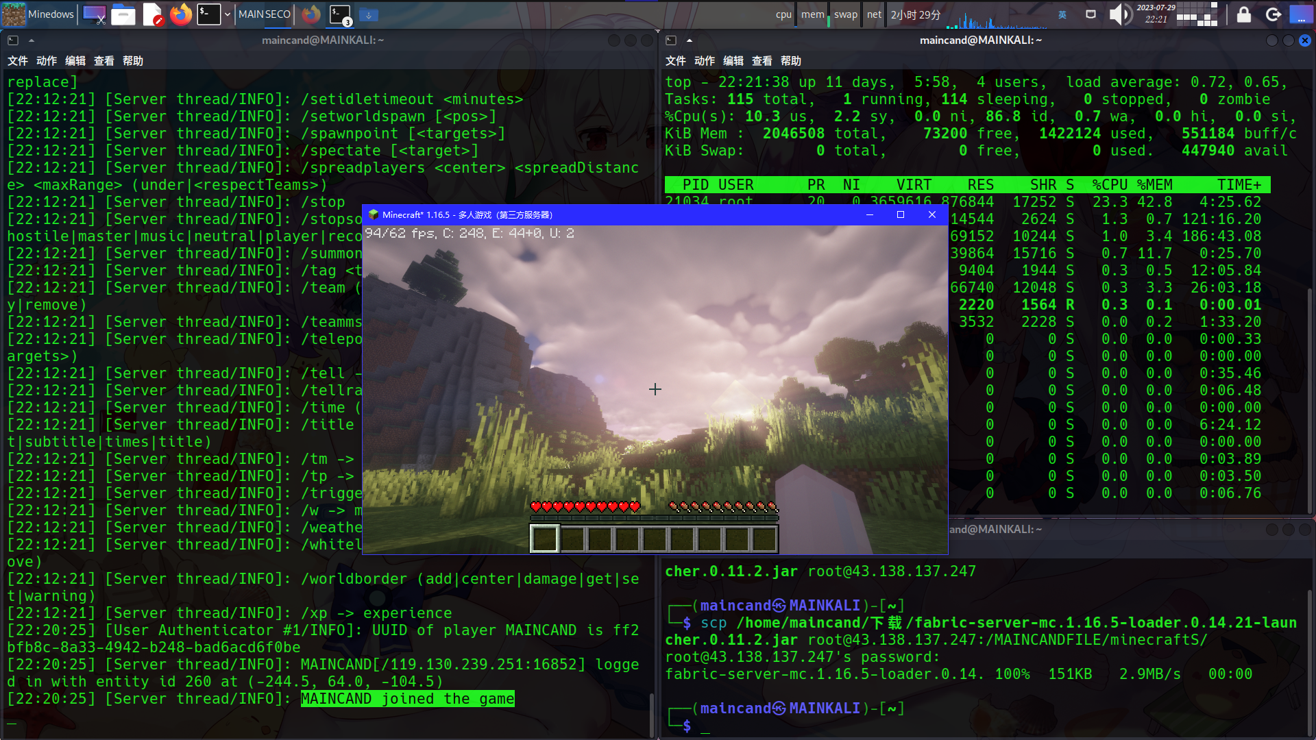
Task: Click top-right terminal keep-above arrow
Action: coord(690,40)
